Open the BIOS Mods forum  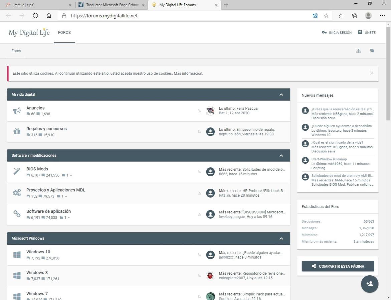point(37,169)
